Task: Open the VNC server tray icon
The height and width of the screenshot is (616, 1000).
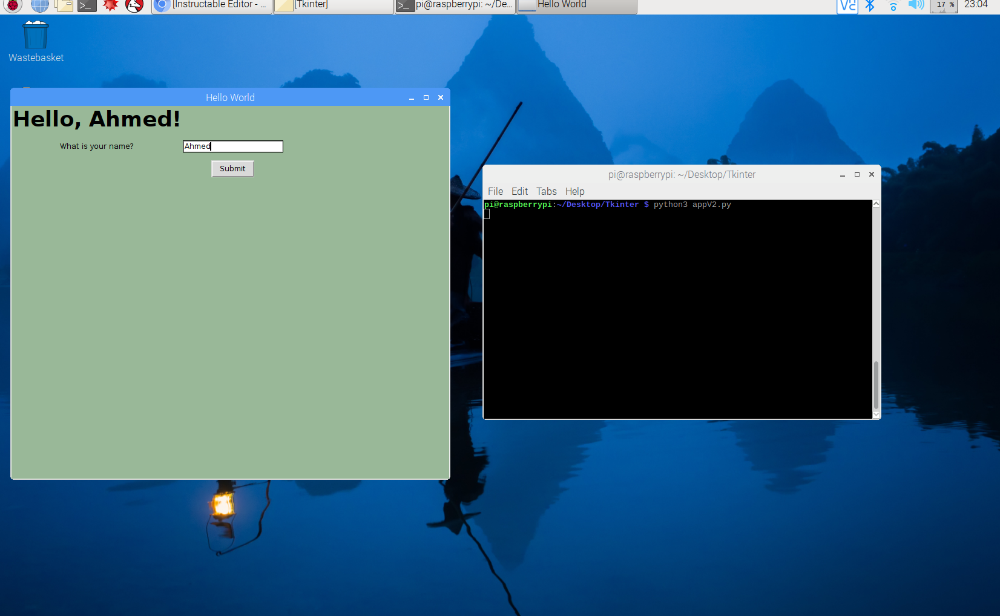Action: point(847,7)
